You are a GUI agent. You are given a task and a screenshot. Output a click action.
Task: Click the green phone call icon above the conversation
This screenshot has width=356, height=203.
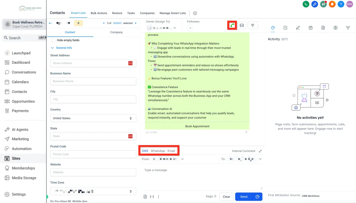(232, 25)
